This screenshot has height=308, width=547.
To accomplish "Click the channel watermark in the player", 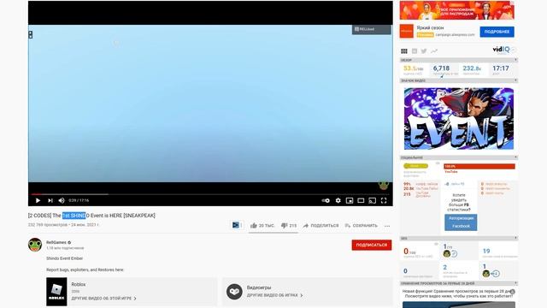I will (384, 185).
